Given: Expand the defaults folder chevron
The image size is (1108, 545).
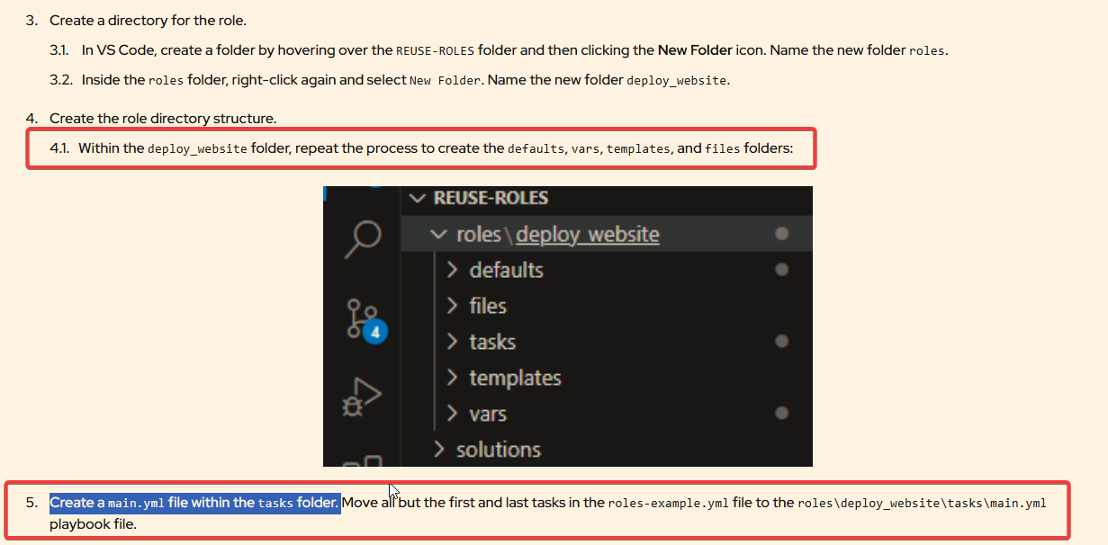Looking at the screenshot, I should coord(453,270).
